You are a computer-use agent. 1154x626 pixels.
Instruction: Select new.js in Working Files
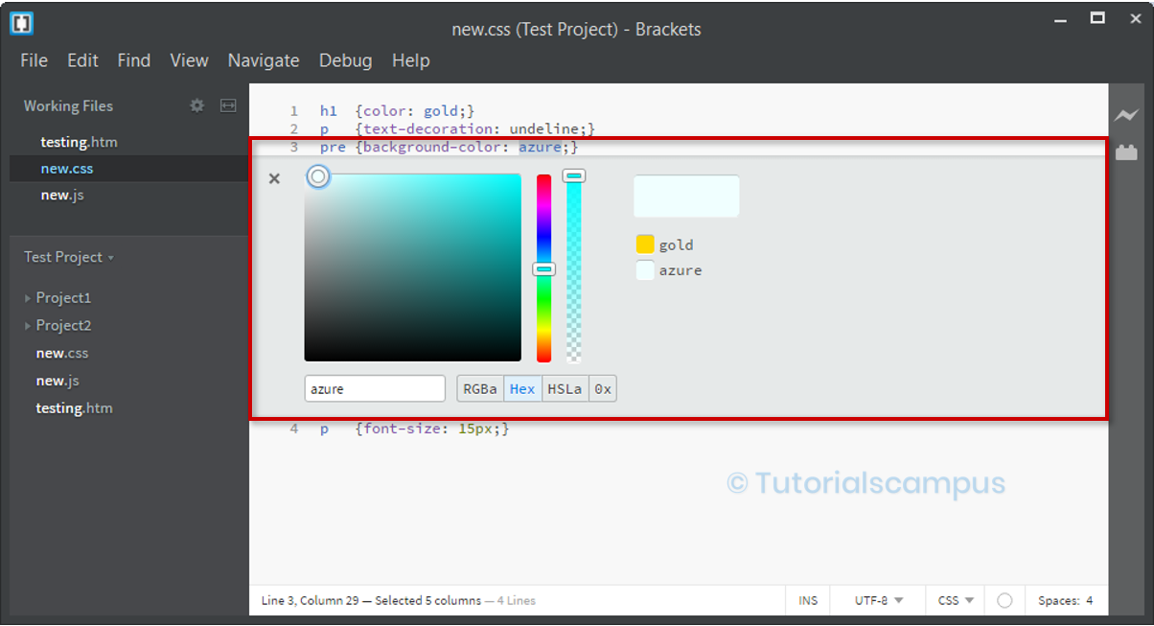click(61, 195)
